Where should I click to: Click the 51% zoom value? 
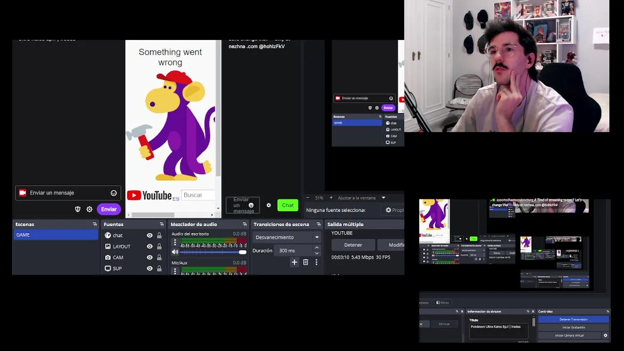[319, 198]
